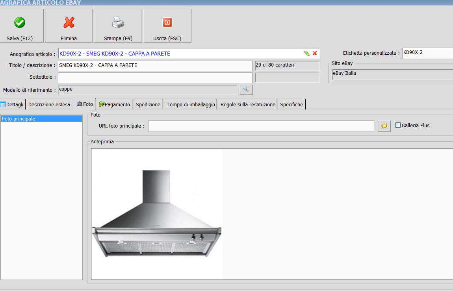
Task: Click the '29 di 80 caratteri' counter text
Action: 275,65
